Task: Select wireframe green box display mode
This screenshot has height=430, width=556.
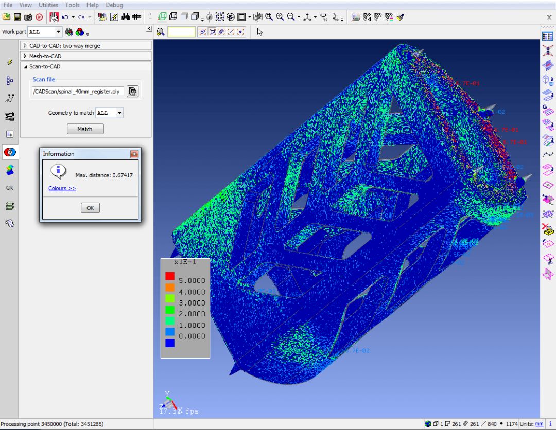Action: (x=162, y=16)
